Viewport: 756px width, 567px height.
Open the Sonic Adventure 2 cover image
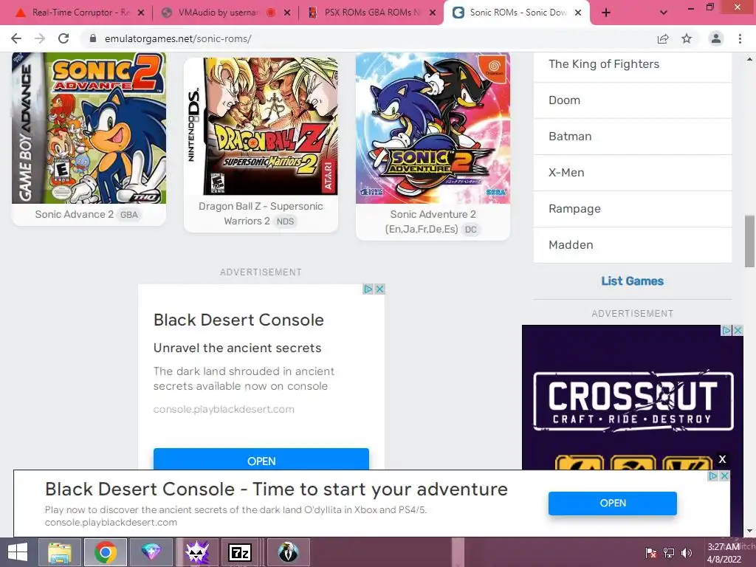[433, 128]
